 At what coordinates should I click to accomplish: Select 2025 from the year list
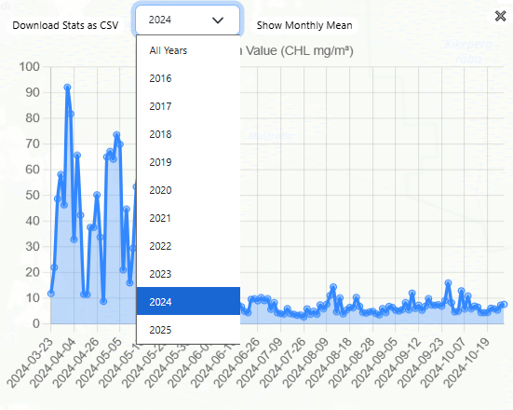pyautogui.click(x=188, y=330)
